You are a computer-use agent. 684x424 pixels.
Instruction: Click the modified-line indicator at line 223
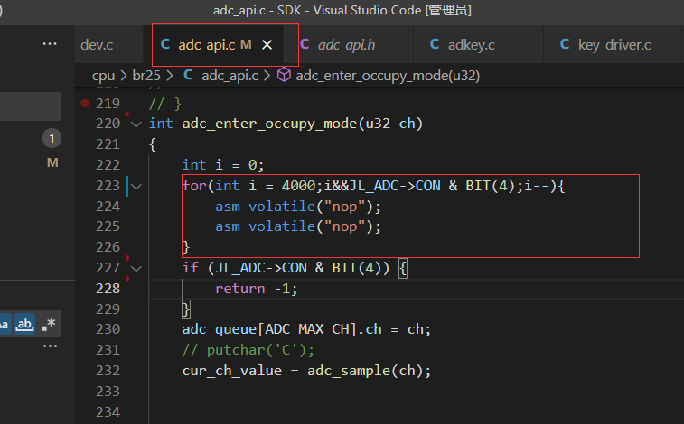click(x=126, y=186)
